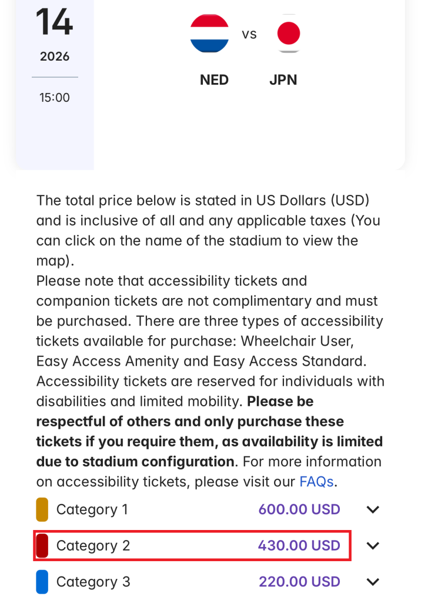This screenshot has width=421, height=603.
Task: Click the NED team label
Action: [x=214, y=80]
